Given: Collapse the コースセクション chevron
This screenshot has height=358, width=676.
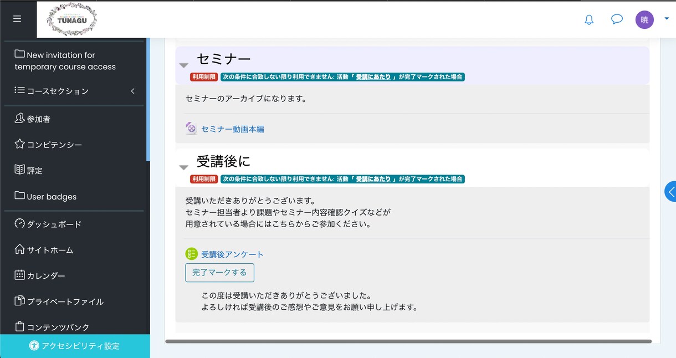Looking at the screenshot, I should pyautogui.click(x=133, y=91).
